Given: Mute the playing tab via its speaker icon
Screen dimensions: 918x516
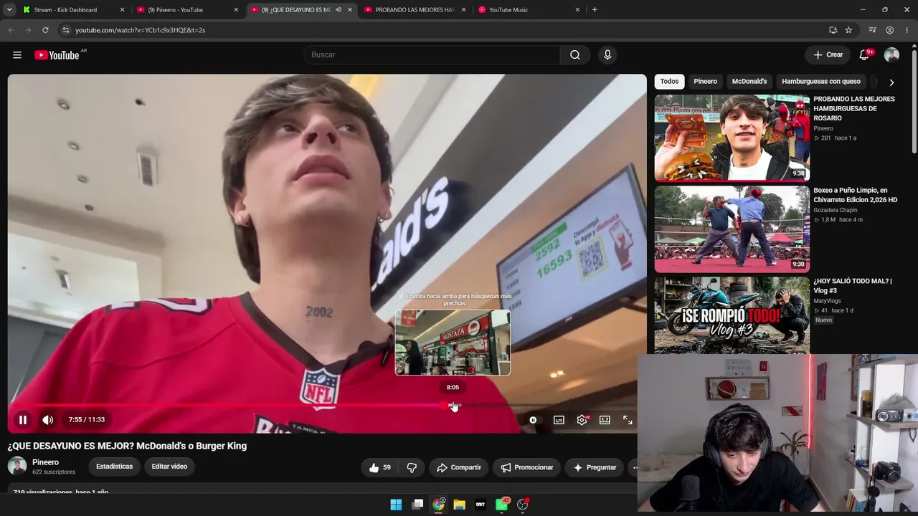Looking at the screenshot, I should 338,10.
